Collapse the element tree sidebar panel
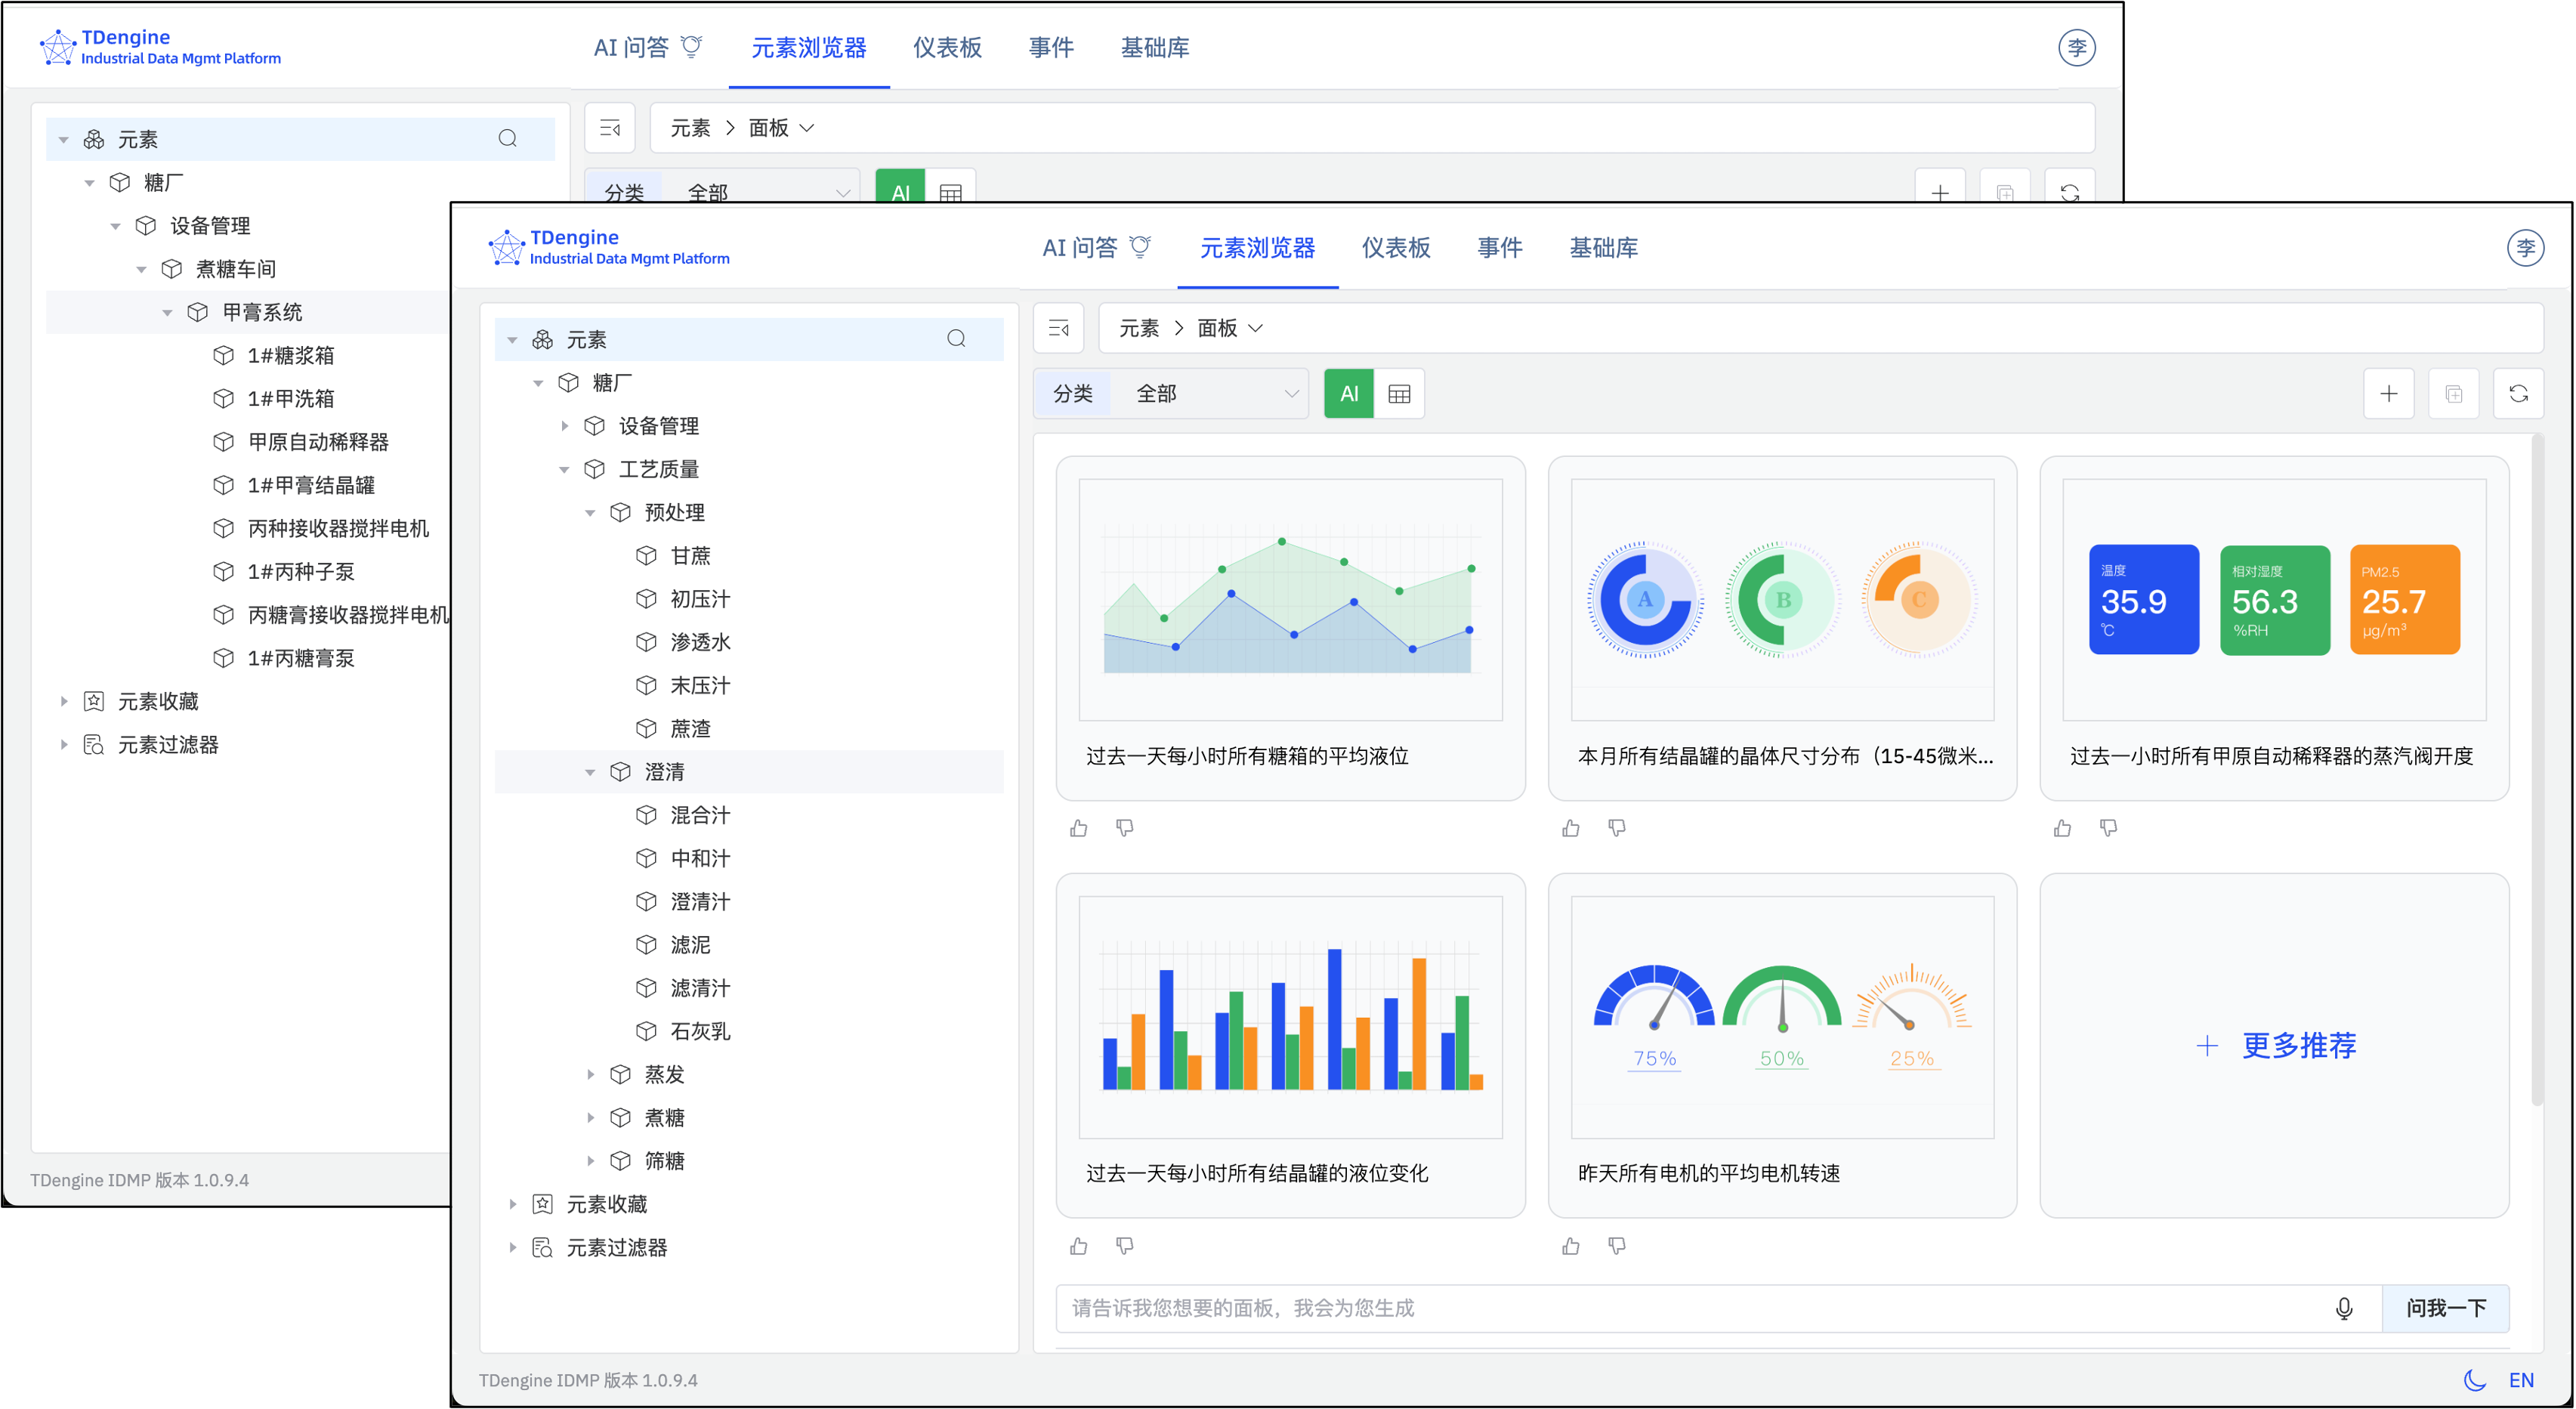 coord(1058,328)
